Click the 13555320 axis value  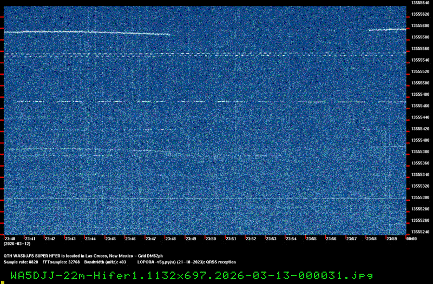pos(420,186)
